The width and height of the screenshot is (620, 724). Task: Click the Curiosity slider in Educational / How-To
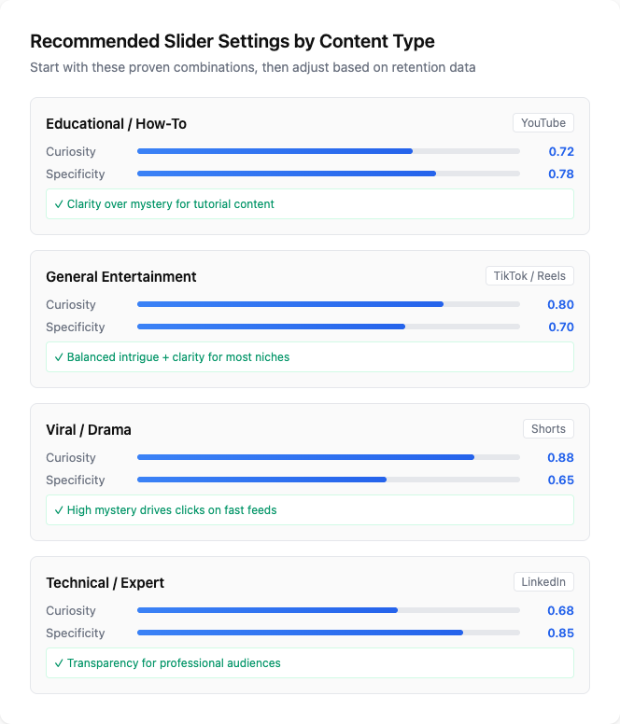[329, 151]
